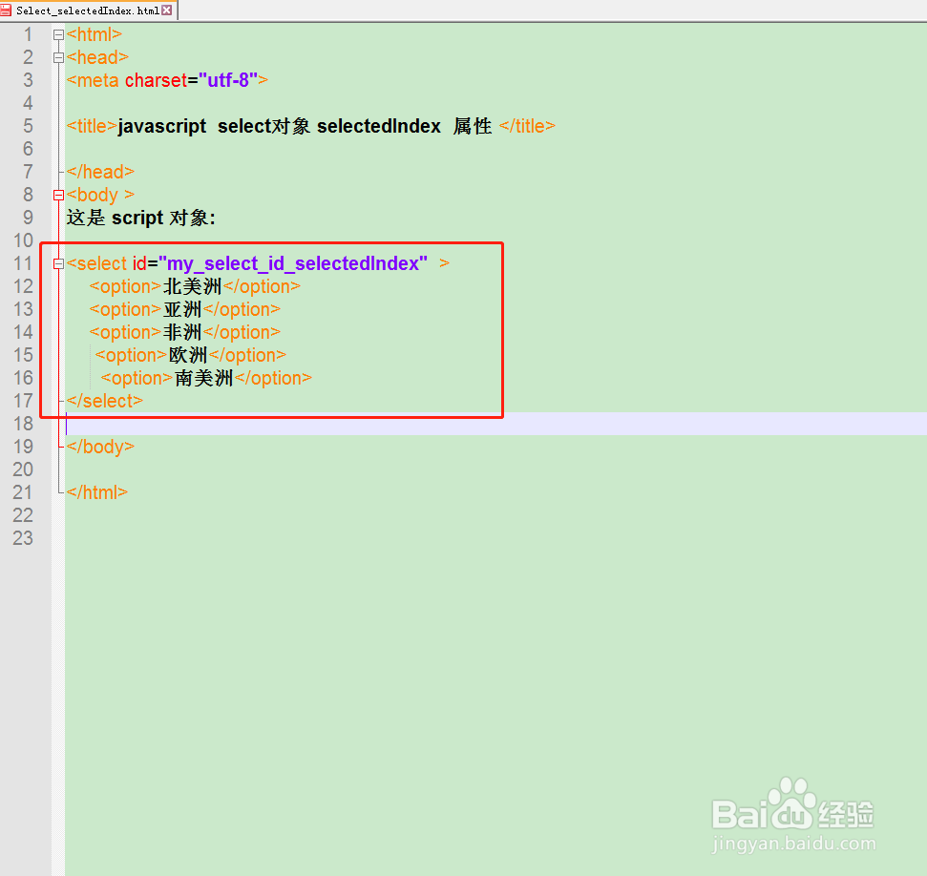Click the id value "my_select_id_selectedIndex"
This screenshot has height=876, width=927.
point(293,263)
